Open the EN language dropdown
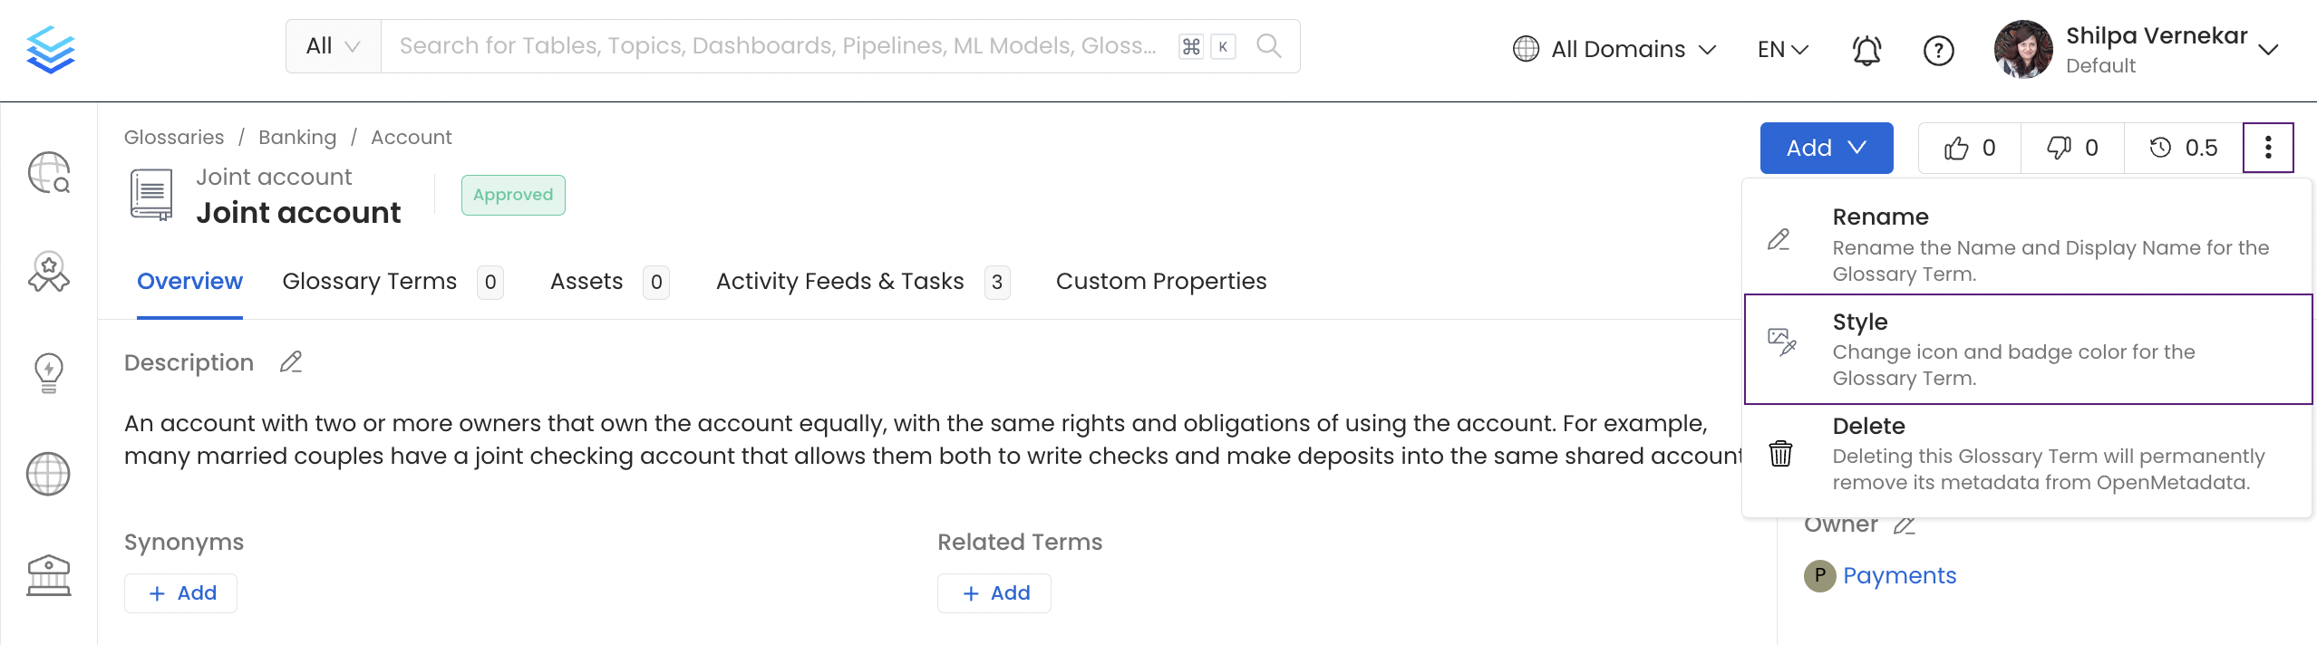 [1782, 49]
